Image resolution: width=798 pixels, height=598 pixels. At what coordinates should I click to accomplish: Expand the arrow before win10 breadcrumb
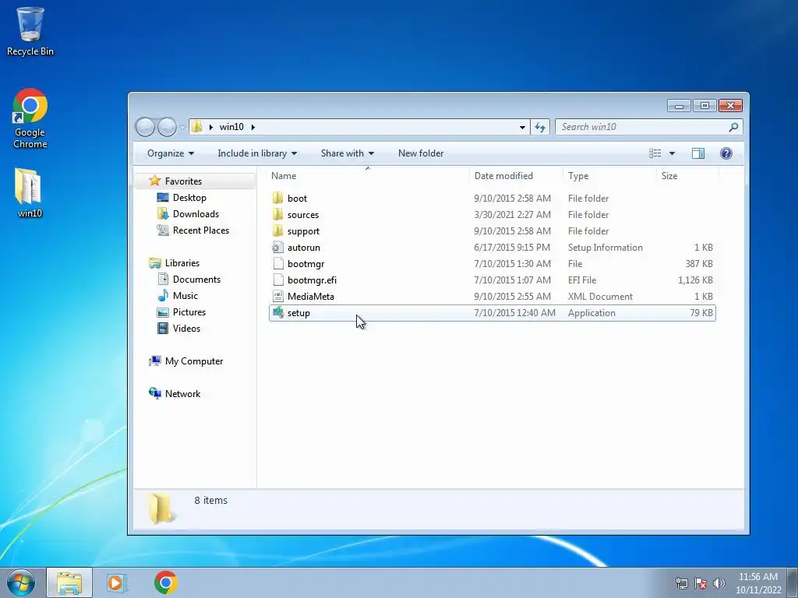(210, 127)
